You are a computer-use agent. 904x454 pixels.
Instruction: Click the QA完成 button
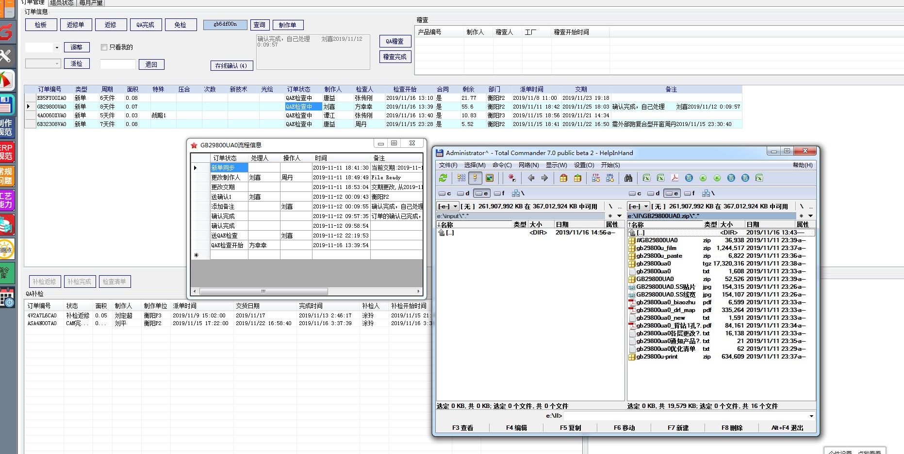click(145, 25)
